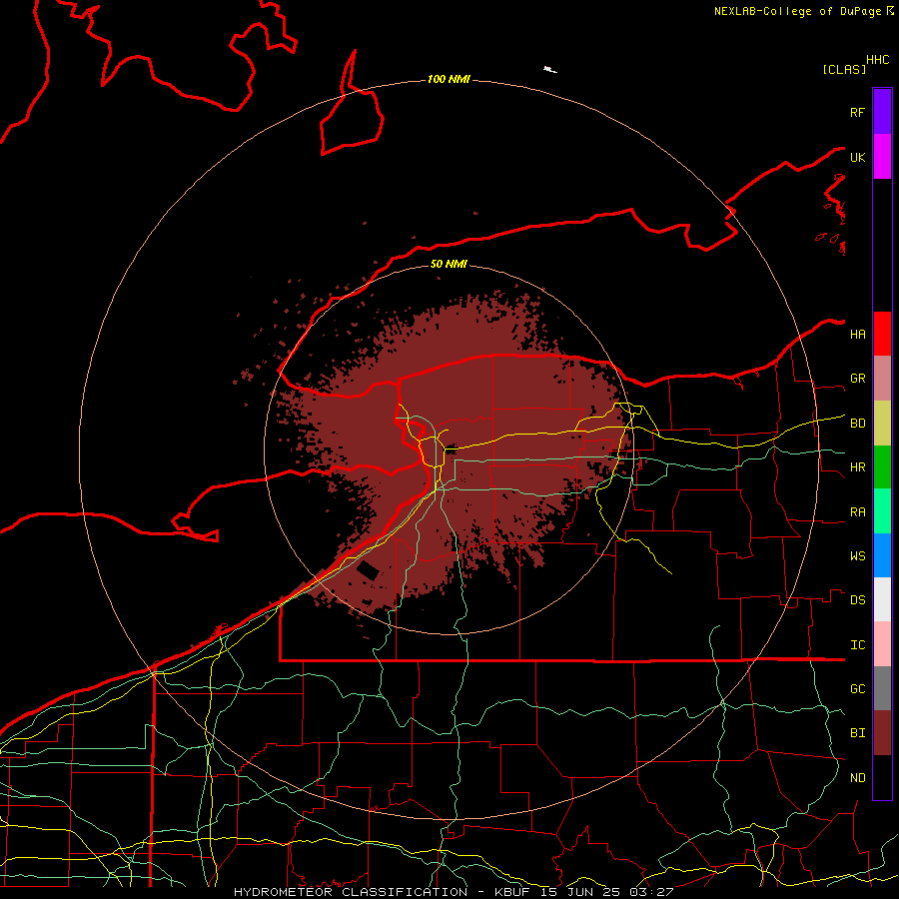Click the WS legend label
The image size is (899, 899).
click(857, 556)
